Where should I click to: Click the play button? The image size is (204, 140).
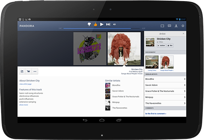(102, 24)
